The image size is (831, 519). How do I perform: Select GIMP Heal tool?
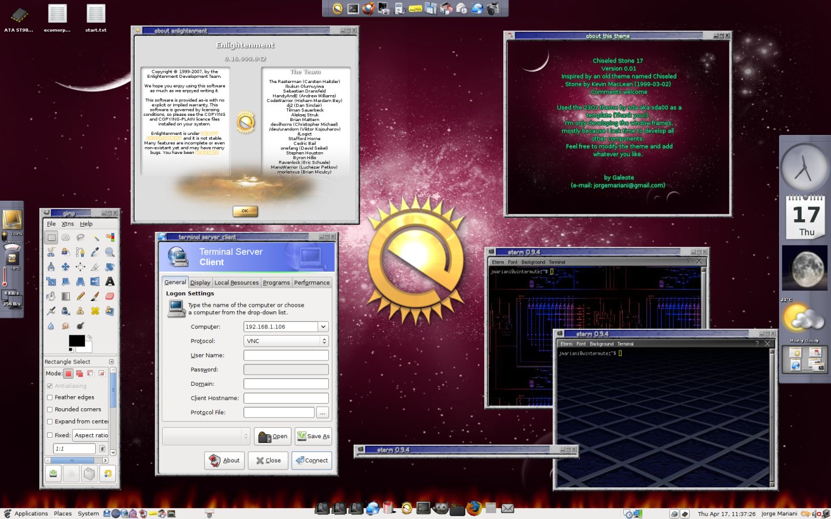95,311
